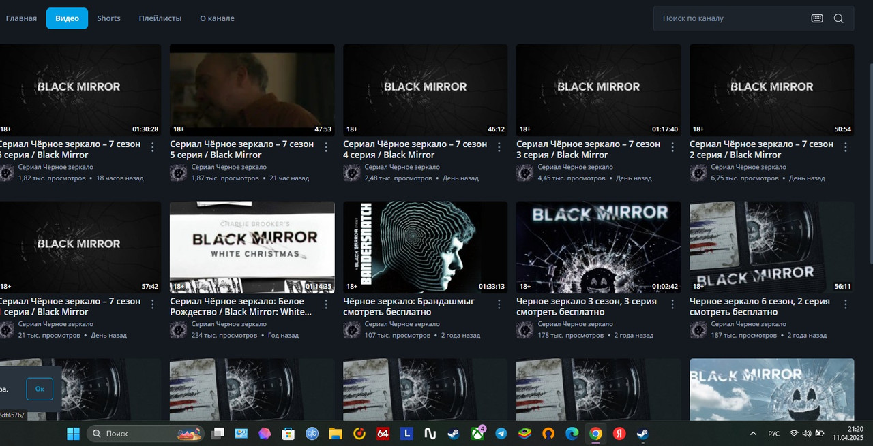Open options menu for 3 сезон, 3 серия video
Screen dimensions: 873x446
pyautogui.click(x=672, y=304)
